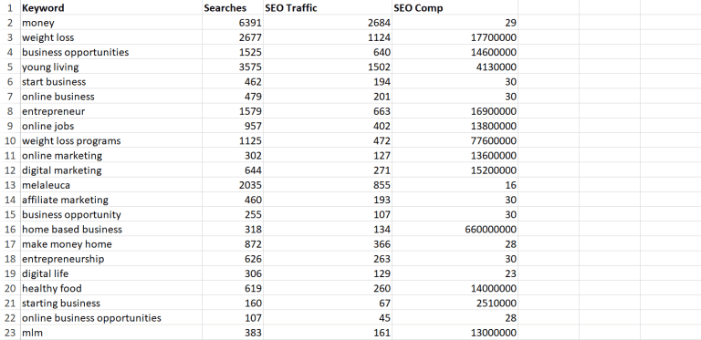Select the SEO Comp value 13000000

point(455,332)
